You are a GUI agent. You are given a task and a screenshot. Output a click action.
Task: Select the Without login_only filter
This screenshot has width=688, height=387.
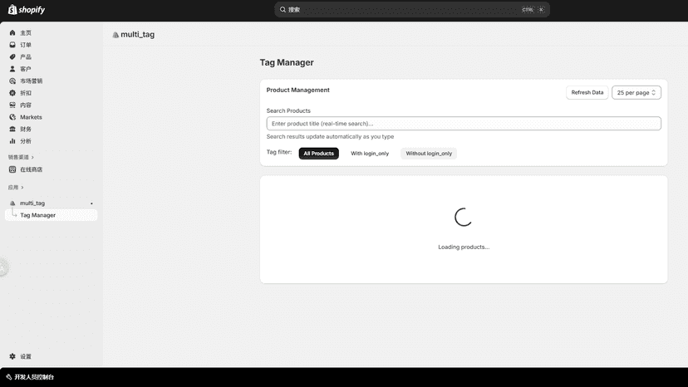[x=429, y=154]
